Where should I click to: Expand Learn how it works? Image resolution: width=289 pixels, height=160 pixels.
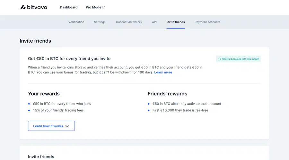click(51, 126)
